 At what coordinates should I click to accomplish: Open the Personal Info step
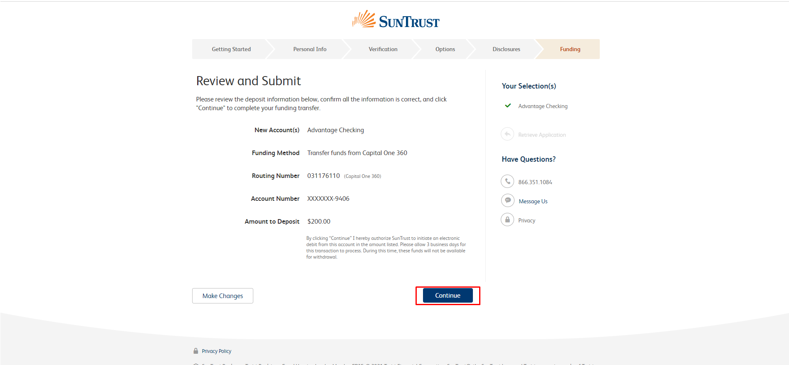click(310, 49)
